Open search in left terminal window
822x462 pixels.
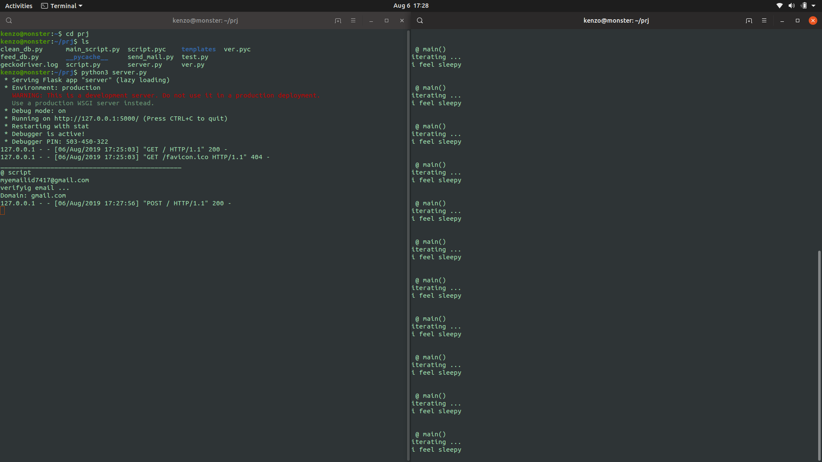9,21
